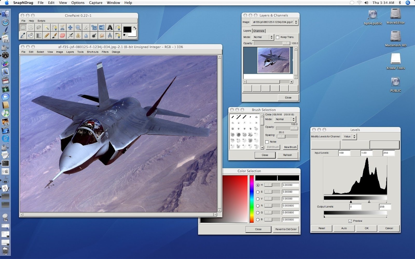
Task: Enable the Keep Trans. checkbox
Action: click(278, 37)
